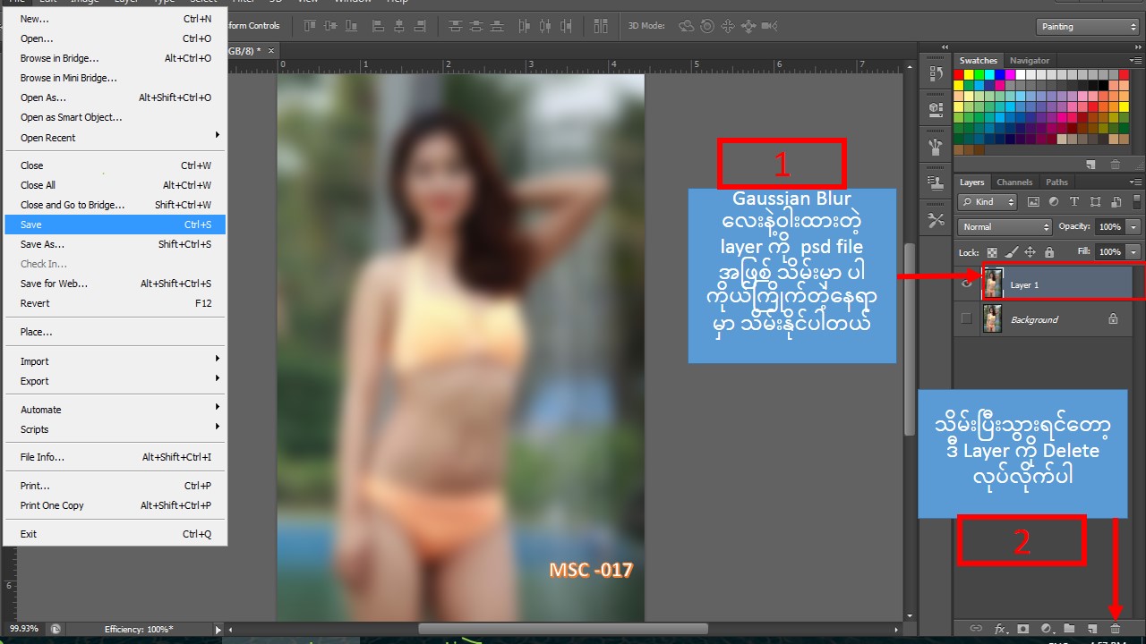
Task: Open the Kind filter dropdown
Action: (x=987, y=202)
